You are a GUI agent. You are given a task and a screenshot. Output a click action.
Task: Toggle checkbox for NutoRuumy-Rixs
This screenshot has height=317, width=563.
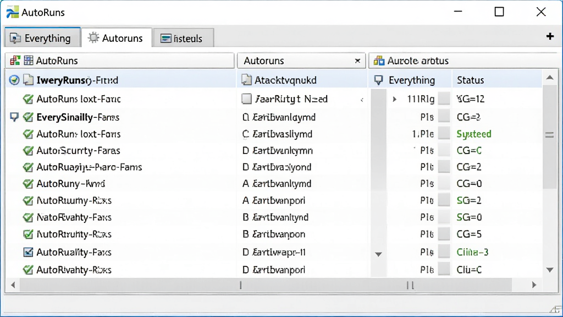(x=28, y=200)
